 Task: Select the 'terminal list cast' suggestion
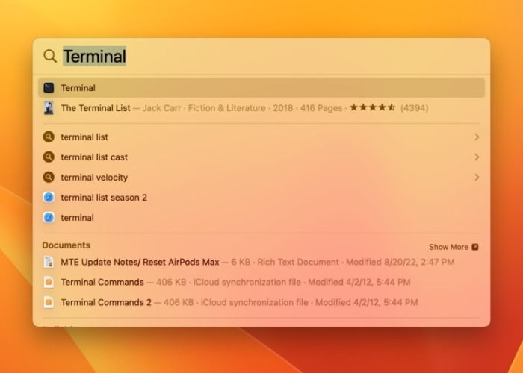coord(261,157)
